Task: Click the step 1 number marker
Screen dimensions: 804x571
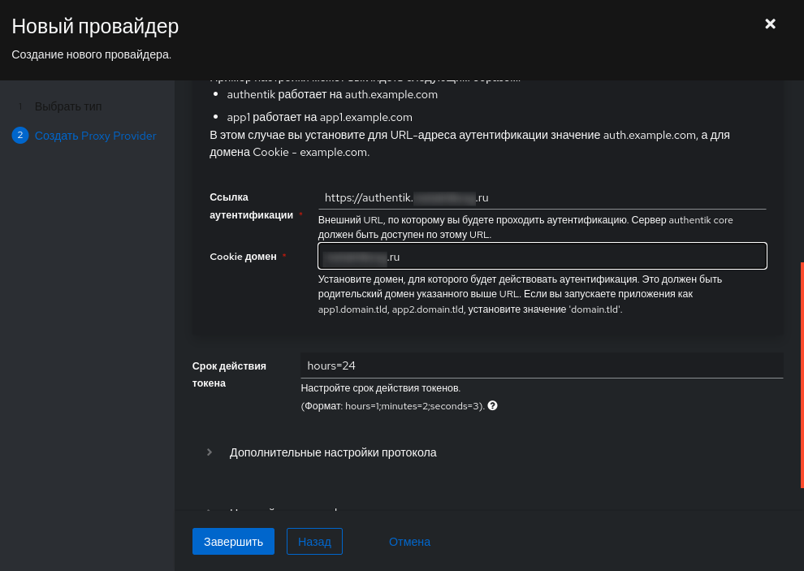Action: tap(20, 106)
